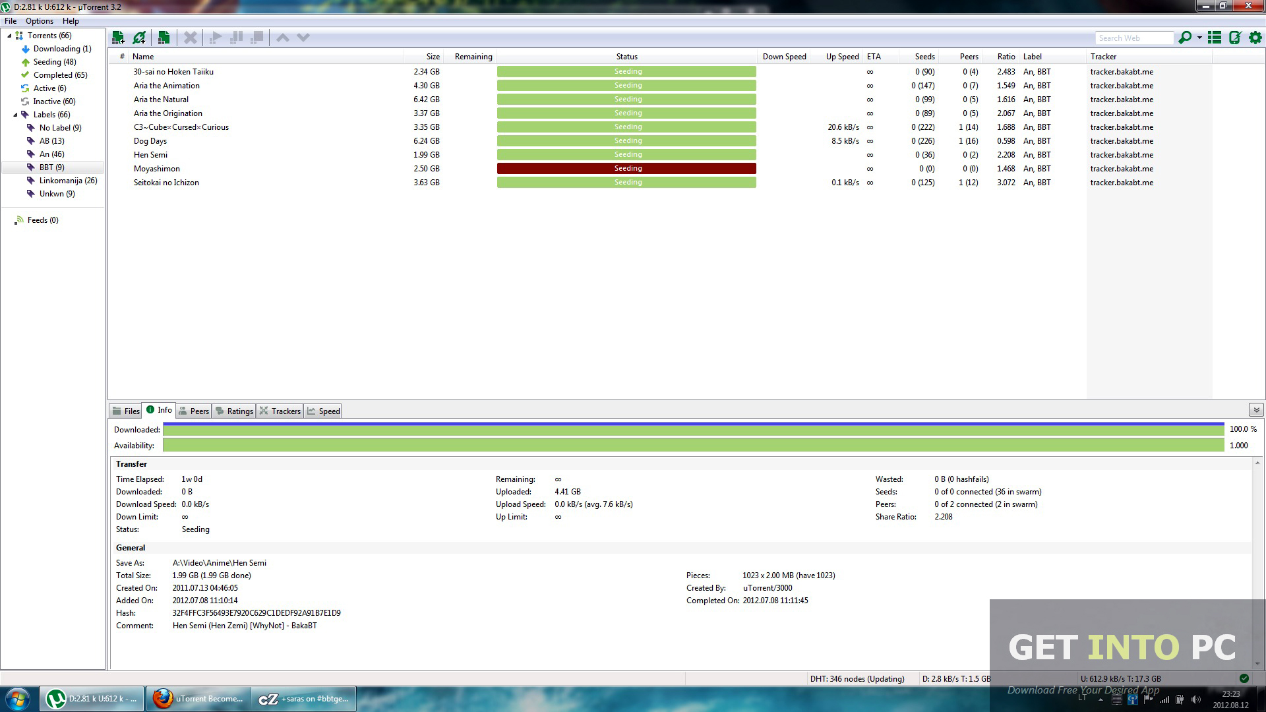Image resolution: width=1266 pixels, height=712 pixels.
Task: Open the File menu
Action: click(x=11, y=21)
